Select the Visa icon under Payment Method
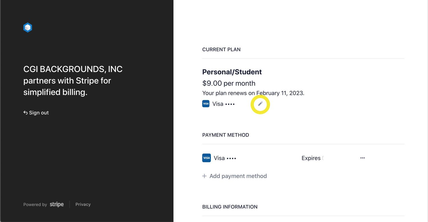Image resolution: width=428 pixels, height=222 pixels. 206,158
